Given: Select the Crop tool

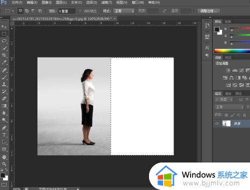Looking at the screenshot, I should (4, 55).
